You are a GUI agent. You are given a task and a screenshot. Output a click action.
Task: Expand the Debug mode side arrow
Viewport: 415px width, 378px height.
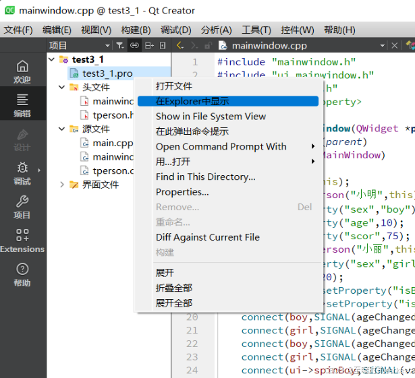click(x=39, y=170)
